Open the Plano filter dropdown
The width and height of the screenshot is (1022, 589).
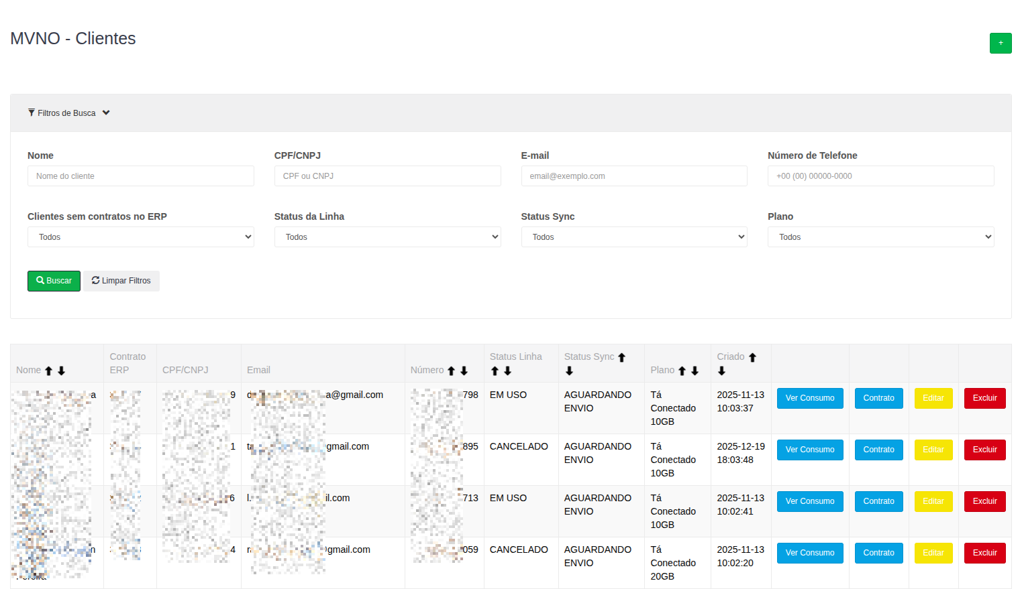coord(880,237)
